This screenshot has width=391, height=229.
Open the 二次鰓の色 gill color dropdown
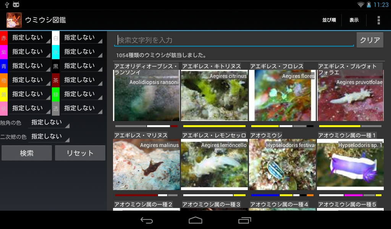[x=49, y=137]
